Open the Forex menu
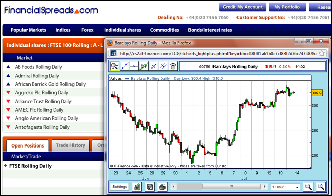 pyautogui.click(x=87, y=30)
